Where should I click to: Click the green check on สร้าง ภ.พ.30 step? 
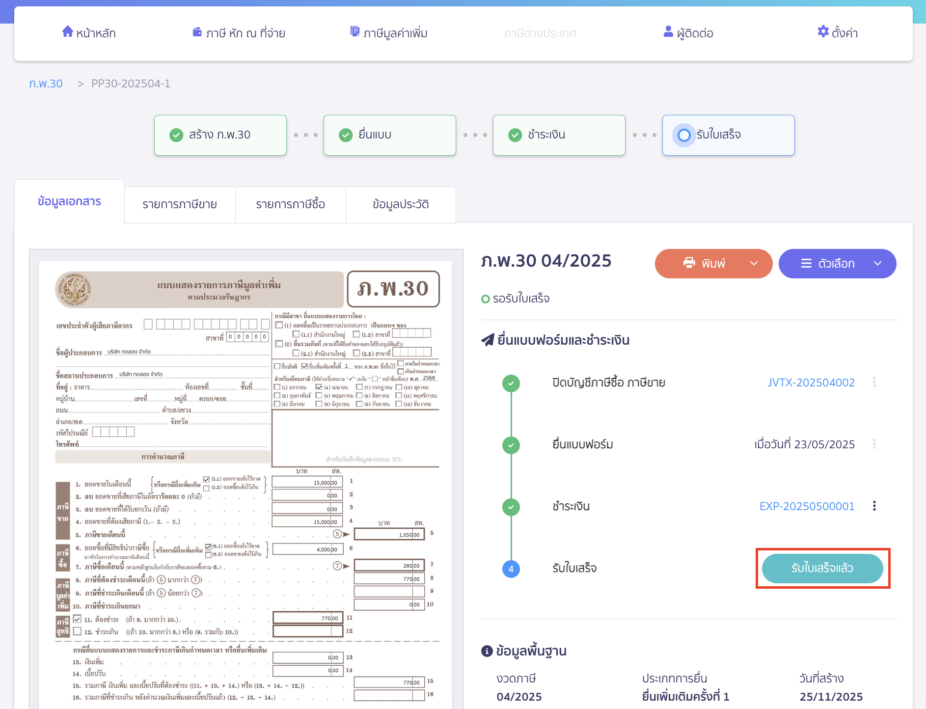[x=176, y=135]
